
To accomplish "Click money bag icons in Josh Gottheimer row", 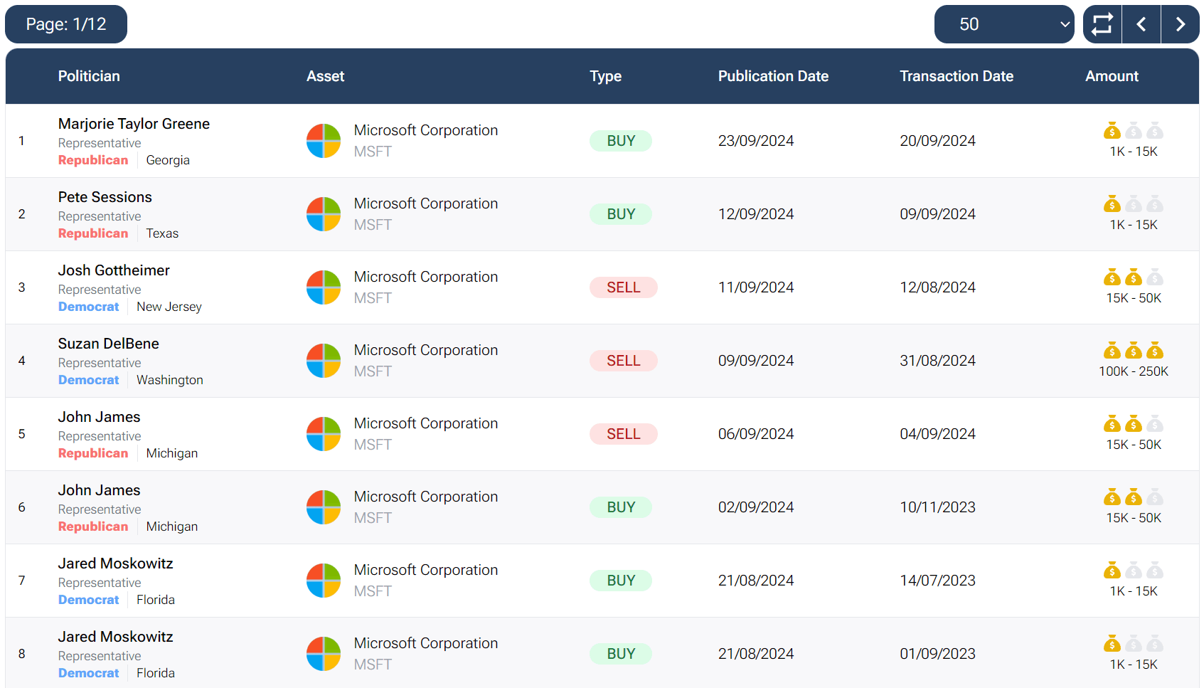I will 1133,277.
